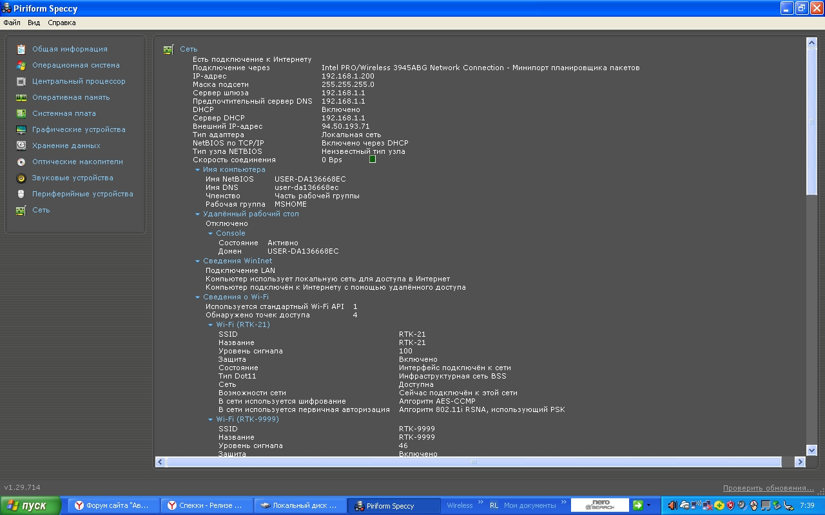
Task: Click the MSHOME workgroup value
Action: [291, 204]
